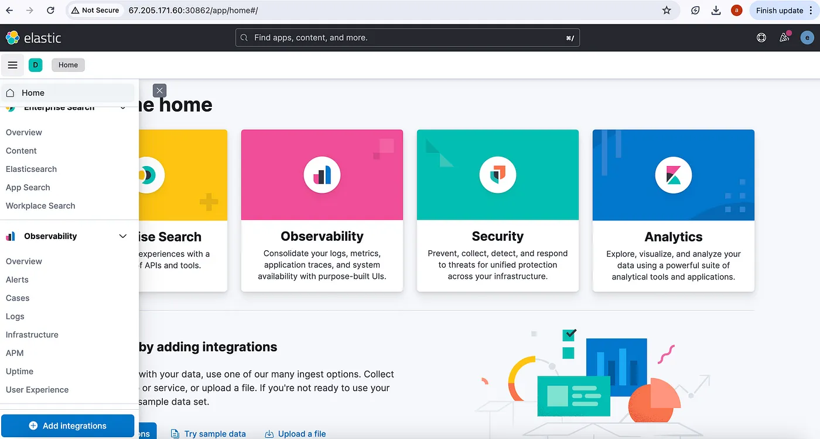This screenshot has width=820, height=439.
Task: Open Content under Enterprise Search
Action: coord(21,151)
